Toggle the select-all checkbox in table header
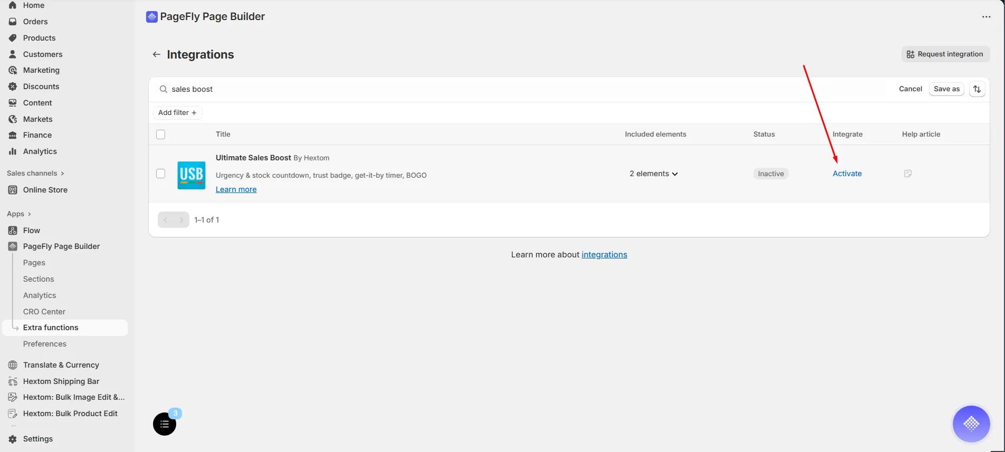This screenshot has width=1005, height=452. click(x=161, y=134)
